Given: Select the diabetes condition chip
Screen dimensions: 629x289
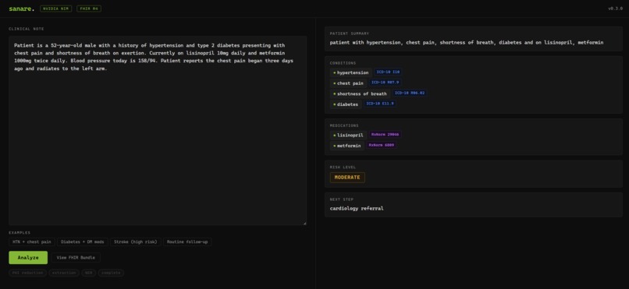Looking at the screenshot, I should 346,104.
